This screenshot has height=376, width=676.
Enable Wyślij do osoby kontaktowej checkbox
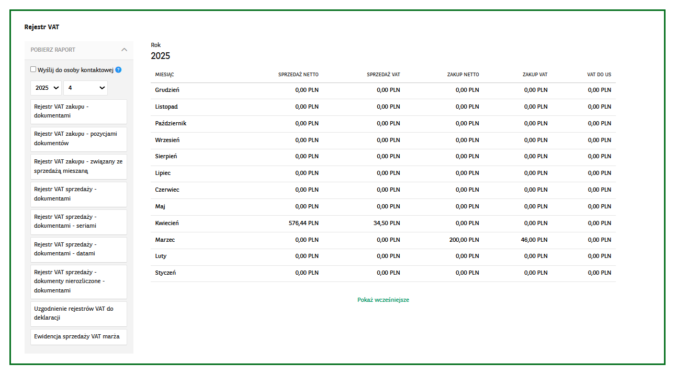[x=33, y=69]
